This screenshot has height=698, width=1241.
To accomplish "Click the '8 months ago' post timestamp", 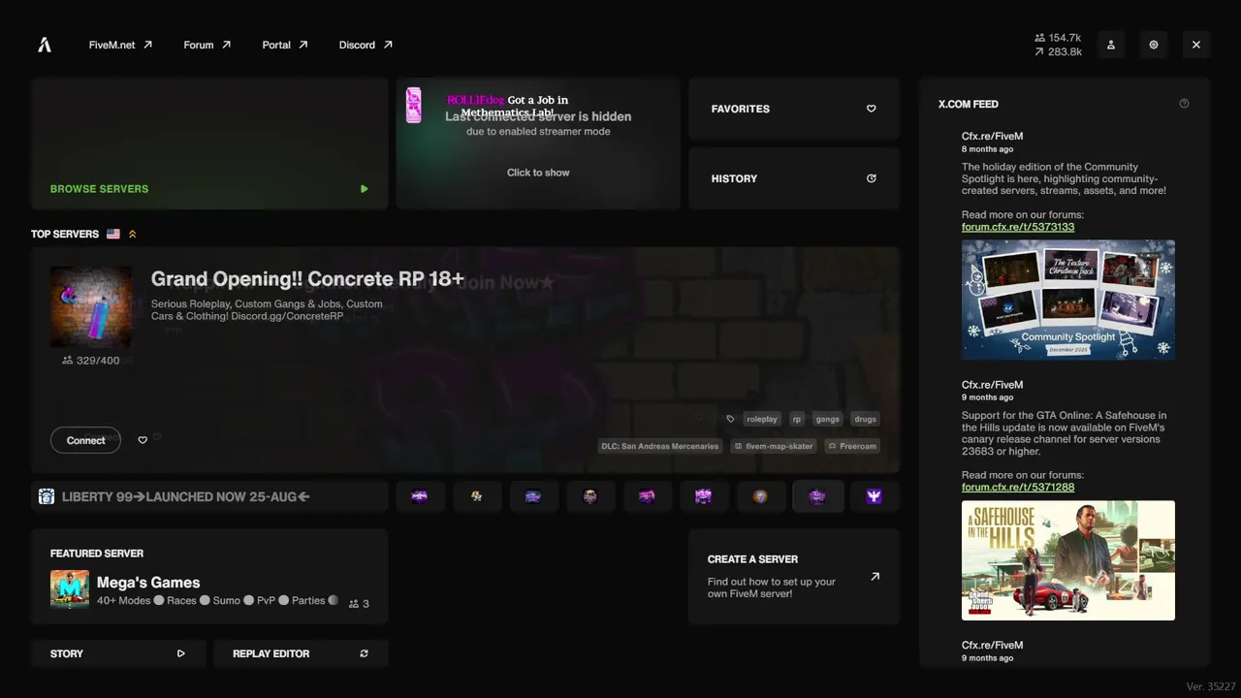I will (988, 149).
